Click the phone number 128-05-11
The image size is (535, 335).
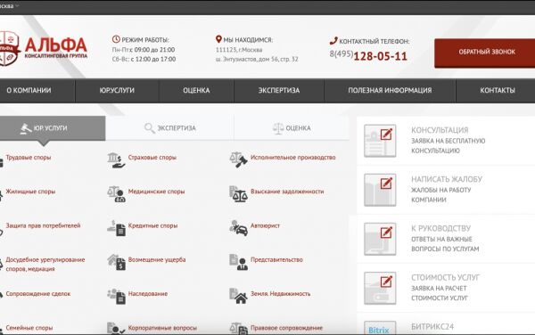pos(381,56)
